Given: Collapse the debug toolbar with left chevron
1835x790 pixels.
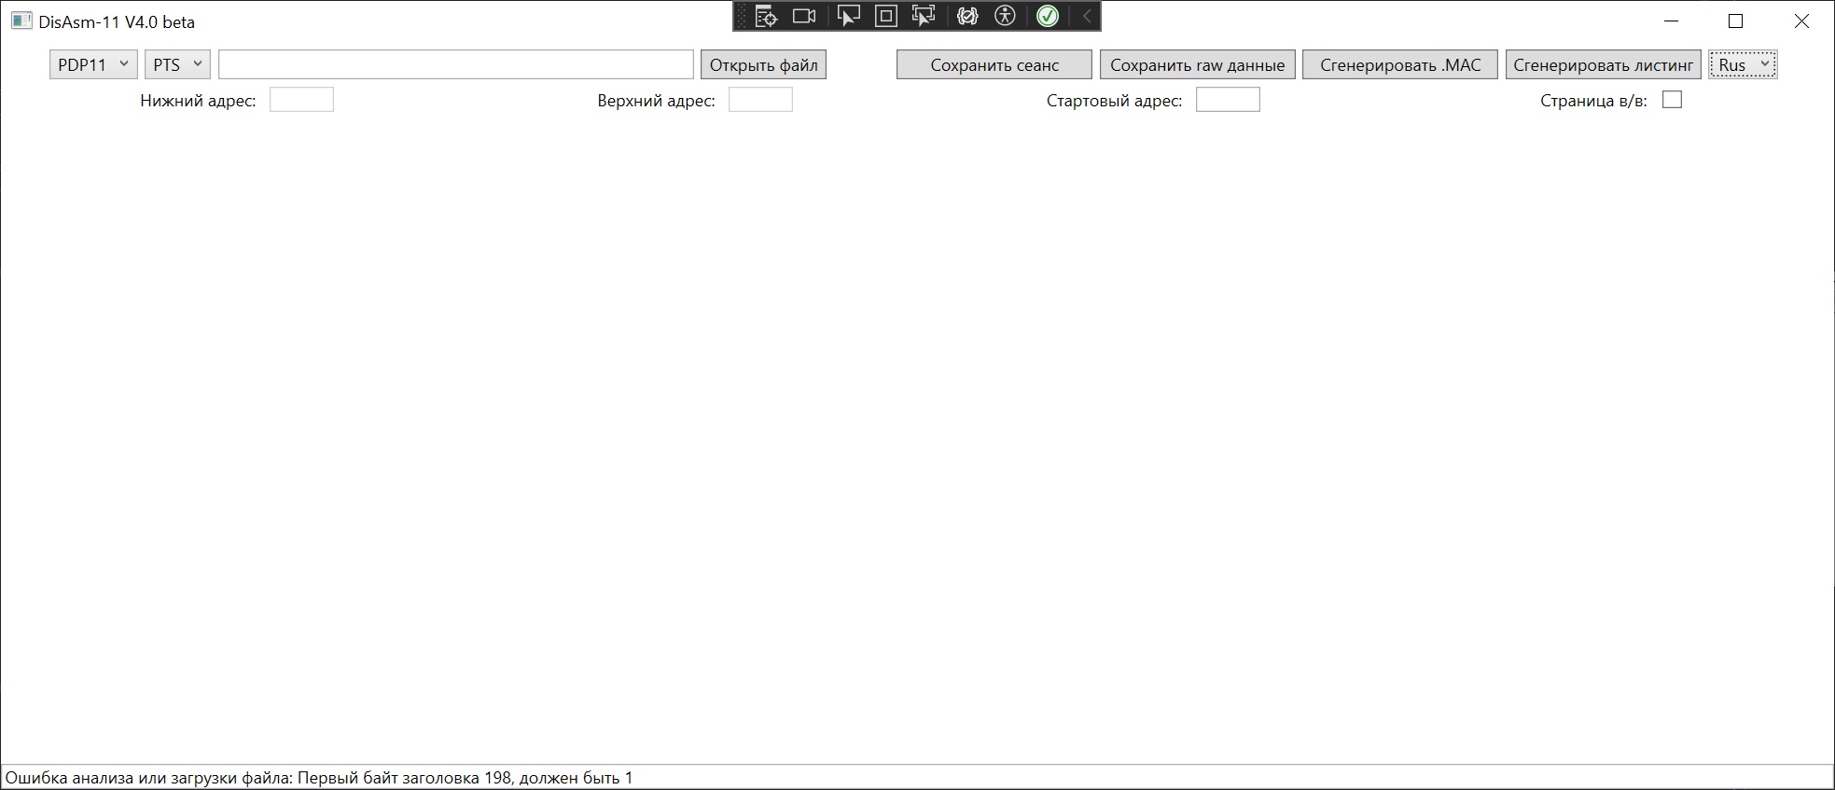Looking at the screenshot, I should [x=1087, y=17].
